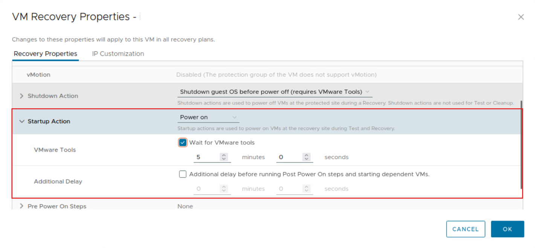
Task: Click the properties list vertical scrollbar
Action: pyautogui.click(x=521, y=145)
